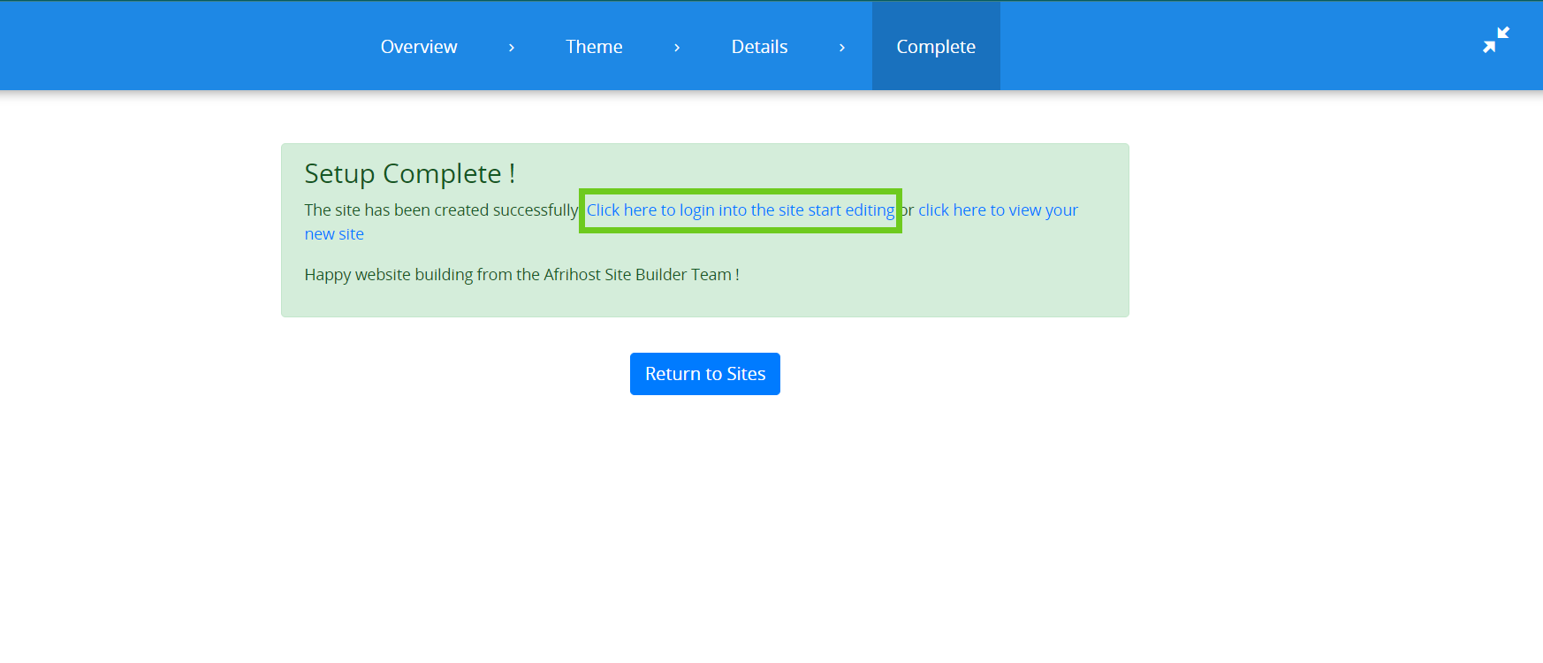Click the word 'or' between the two links
The width and height of the screenshot is (1543, 663).
coord(908,210)
